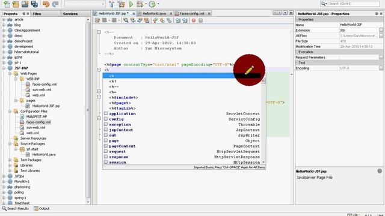Viewport: 385px width, 216px height.
Task: Go to previous bookmark icon
Action: pyautogui.click(x=155, y=20)
